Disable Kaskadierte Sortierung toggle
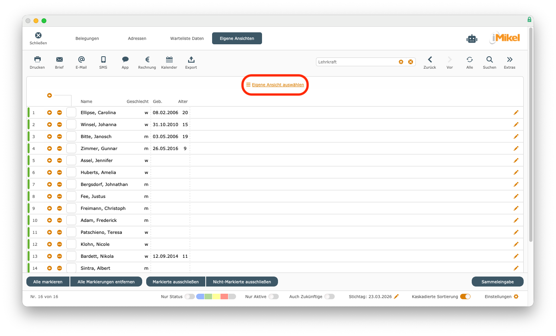 coord(465,296)
